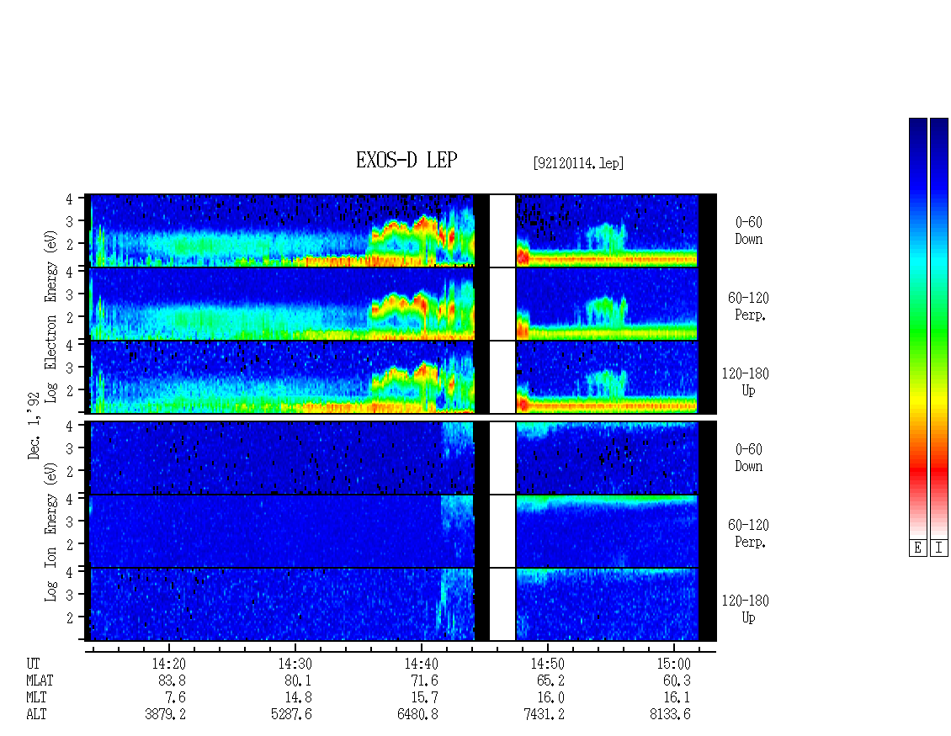This screenshot has height=736, width=951.
Task: Click the MLT value 16.0
Action: pyautogui.click(x=550, y=698)
